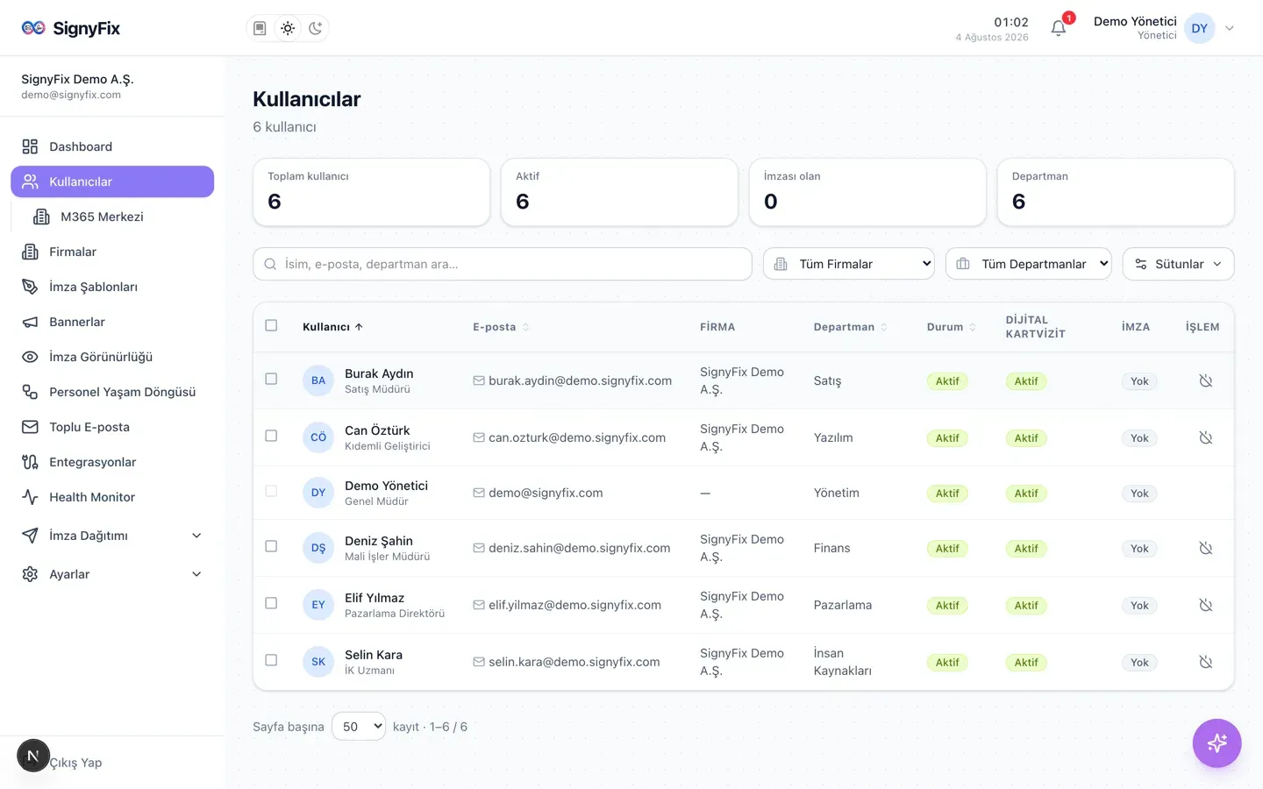
Task: Check the box for Can Öztürk
Action: tap(271, 436)
